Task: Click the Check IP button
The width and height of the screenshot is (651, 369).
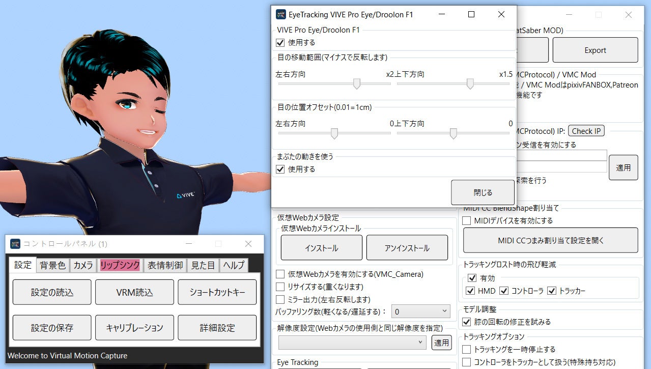Action: 586,131
